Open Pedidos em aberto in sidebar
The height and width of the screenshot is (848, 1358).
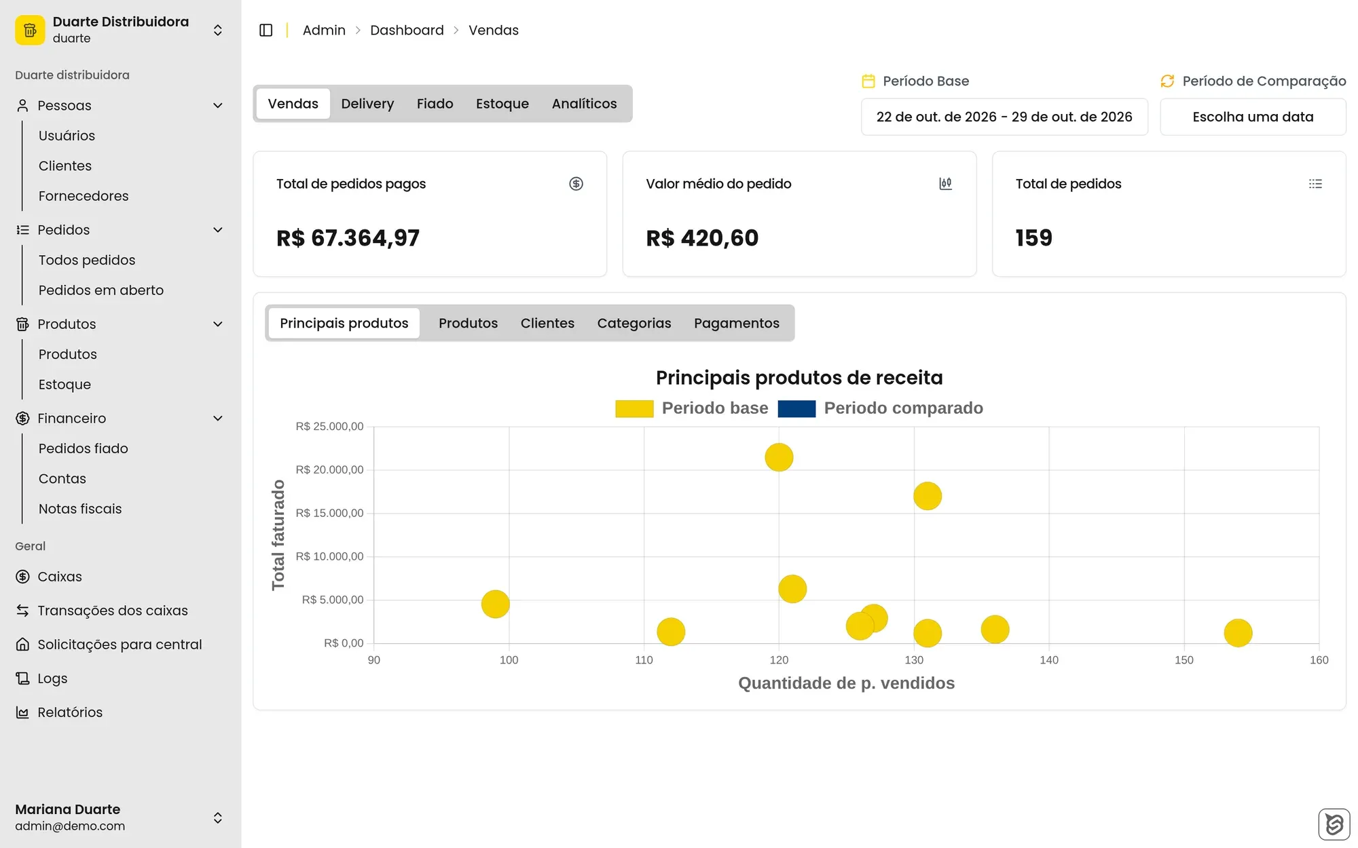101,290
